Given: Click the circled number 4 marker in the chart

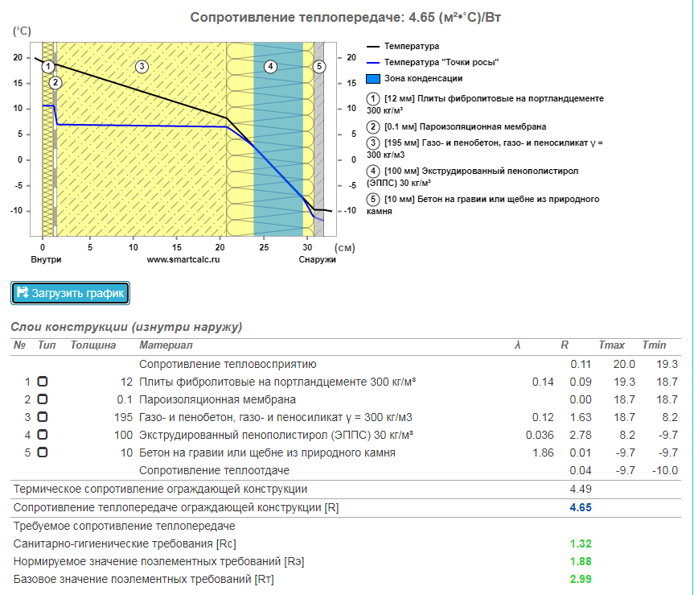Looking at the screenshot, I should coord(270,67).
